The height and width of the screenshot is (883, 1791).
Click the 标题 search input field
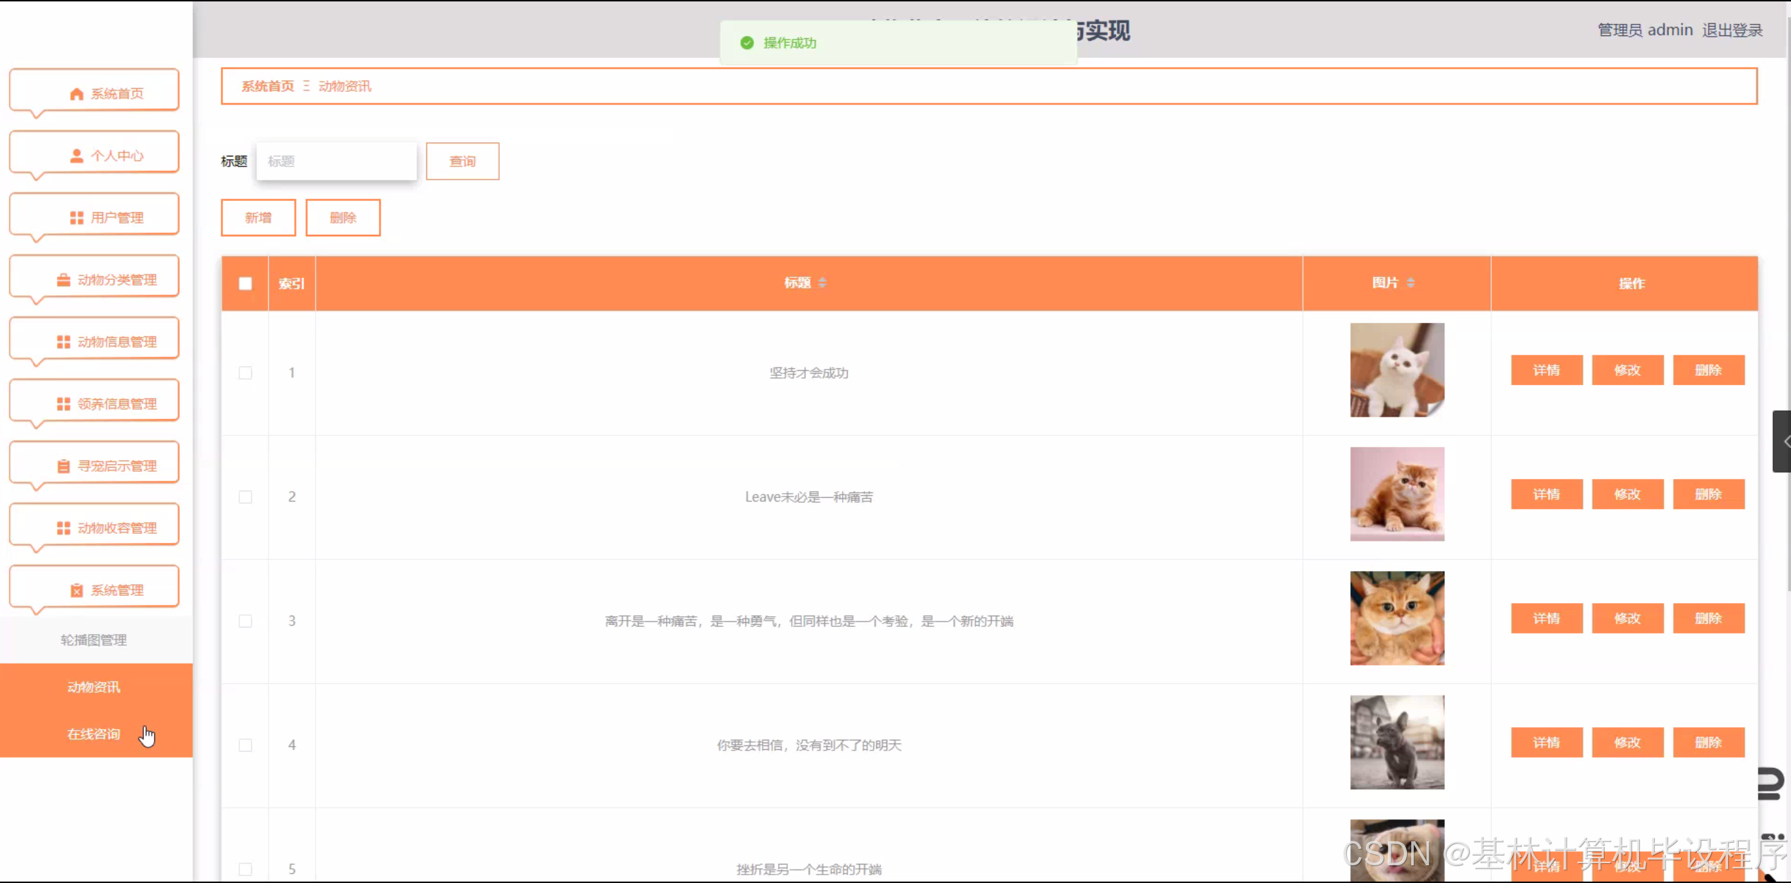point(337,162)
